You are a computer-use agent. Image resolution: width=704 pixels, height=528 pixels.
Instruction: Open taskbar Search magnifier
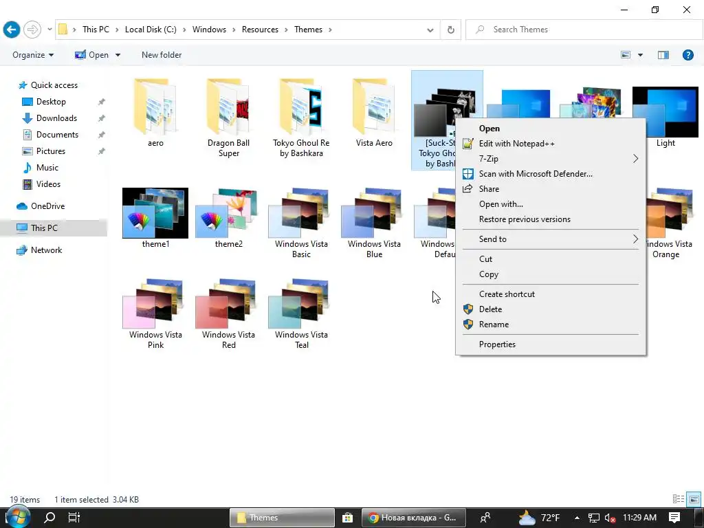click(49, 518)
